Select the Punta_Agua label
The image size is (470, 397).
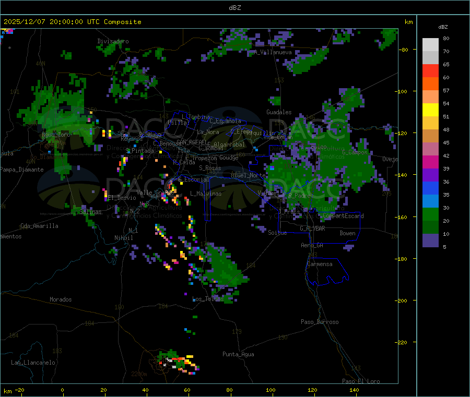(x=238, y=354)
